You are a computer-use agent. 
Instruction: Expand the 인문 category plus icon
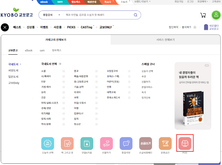(64, 82)
